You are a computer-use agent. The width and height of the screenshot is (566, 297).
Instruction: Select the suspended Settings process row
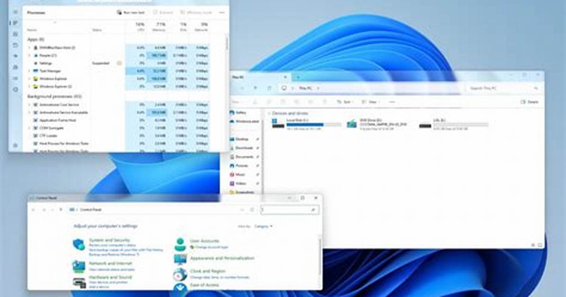pos(119,63)
